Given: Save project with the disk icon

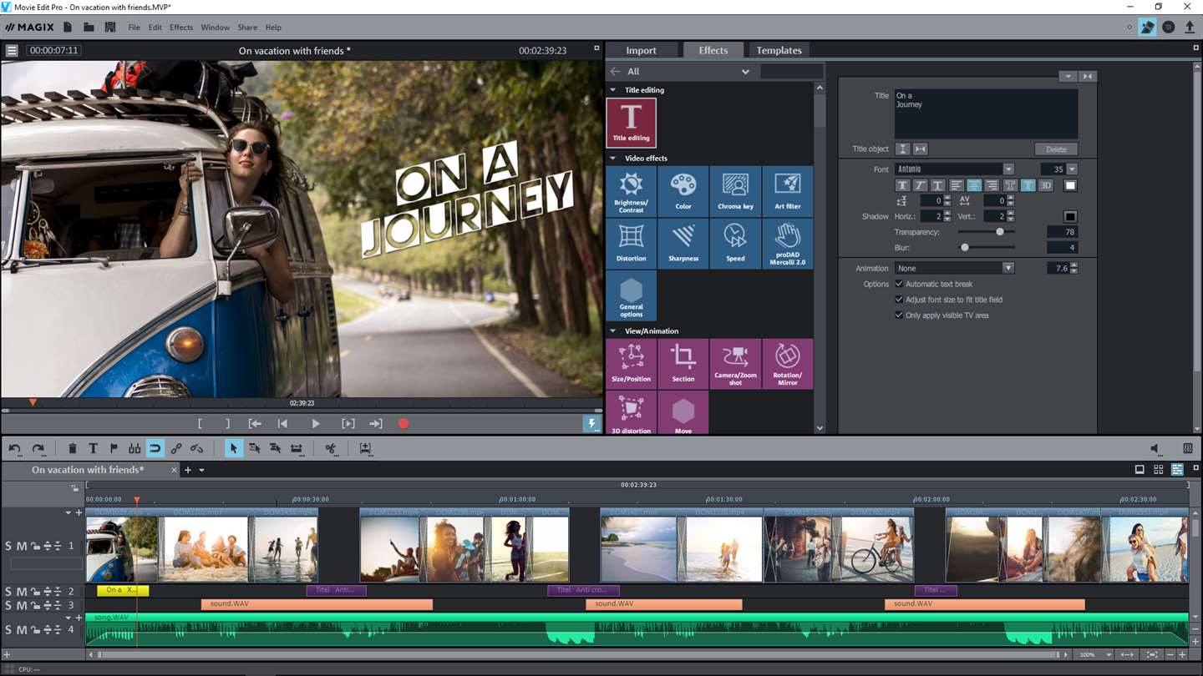Looking at the screenshot, I should [x=109, y=28].
